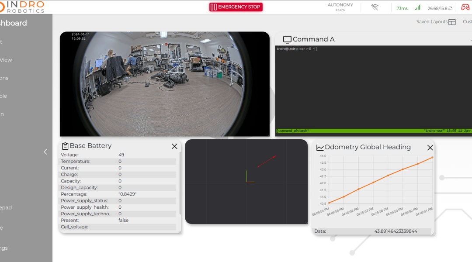Click the 73ms latency indicator
Viewport: 472px width, 262px height.
[x=402, y=7]
